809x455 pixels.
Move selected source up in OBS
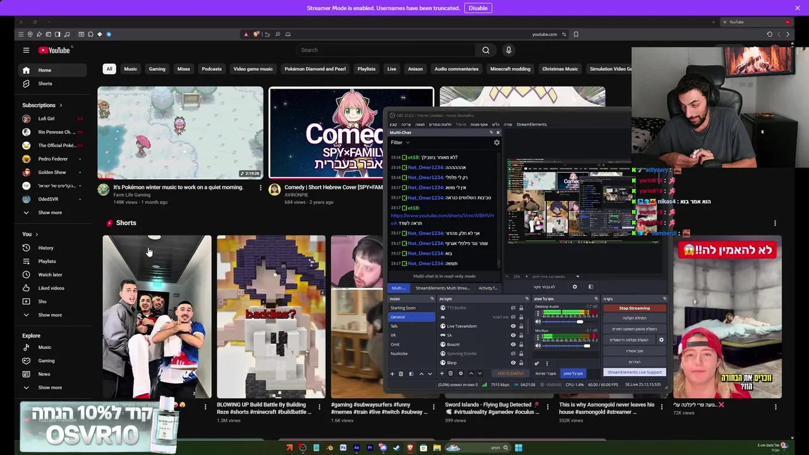point(471,373)
